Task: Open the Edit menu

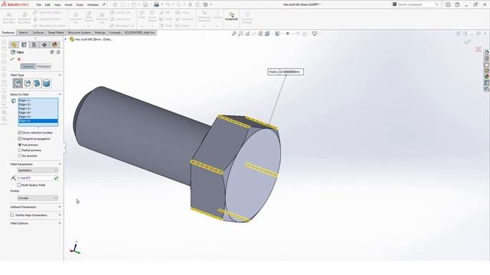Action: click(47, 5)
